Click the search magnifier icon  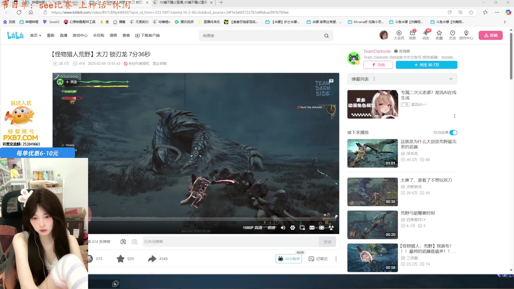coord(326,36)
